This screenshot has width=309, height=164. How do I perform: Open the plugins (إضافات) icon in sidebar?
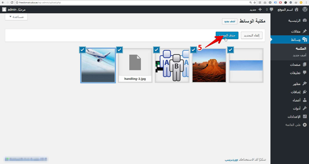click(305, 92)
